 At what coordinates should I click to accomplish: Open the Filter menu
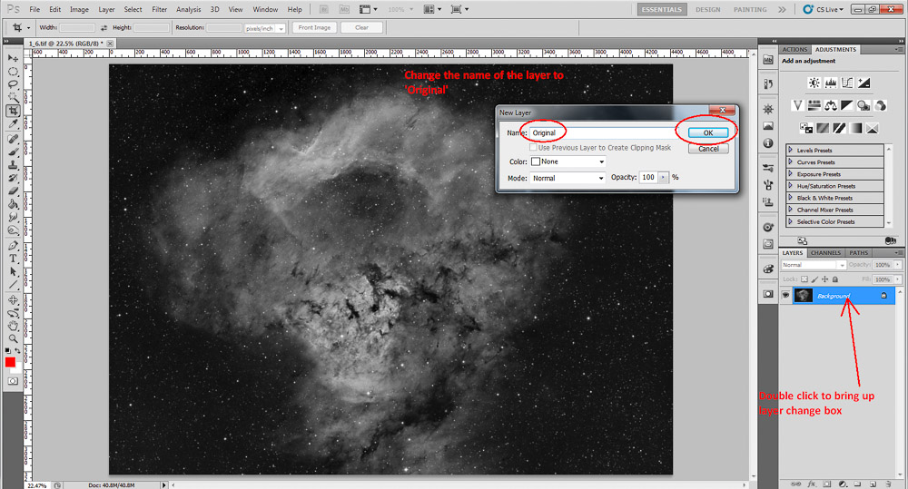point(159,9)
